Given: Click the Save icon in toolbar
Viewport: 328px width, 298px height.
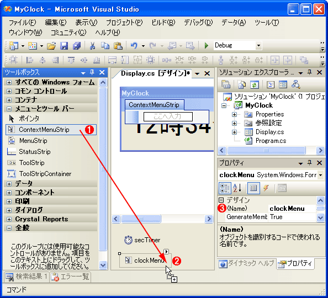Looking at the screenshot, I should (64, 46).
